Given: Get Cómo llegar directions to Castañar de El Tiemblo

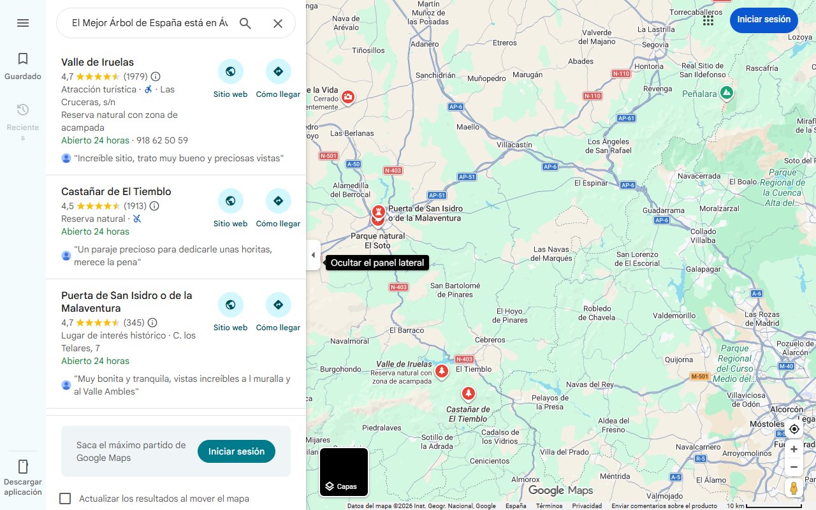Looking at the screenshot, I should pos(278,208).
